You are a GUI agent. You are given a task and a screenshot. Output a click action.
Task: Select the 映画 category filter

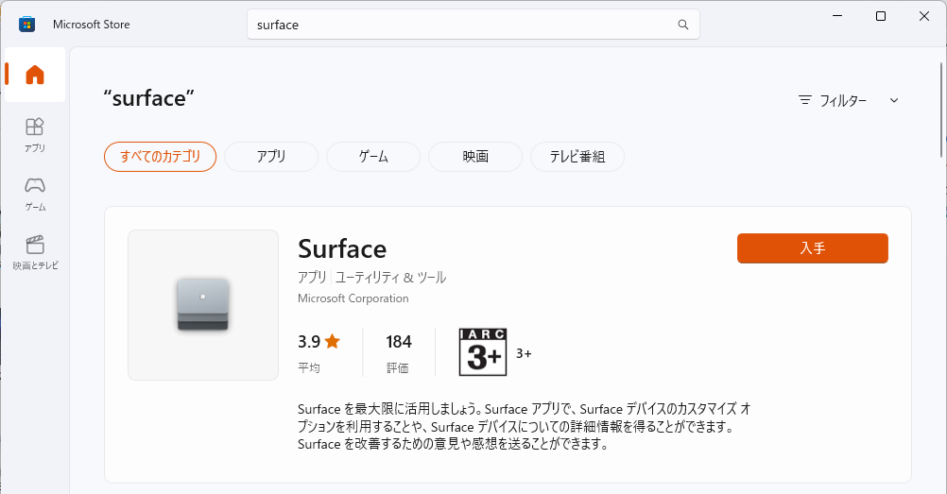pos(475,157)
